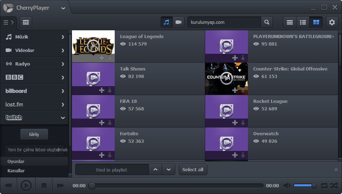Toggle repeat mode
This screenshot has width=342, height=194.
324,186
